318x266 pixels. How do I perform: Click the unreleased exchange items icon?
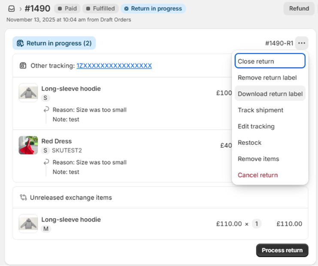pyautogui.click(x=23, y=197)
